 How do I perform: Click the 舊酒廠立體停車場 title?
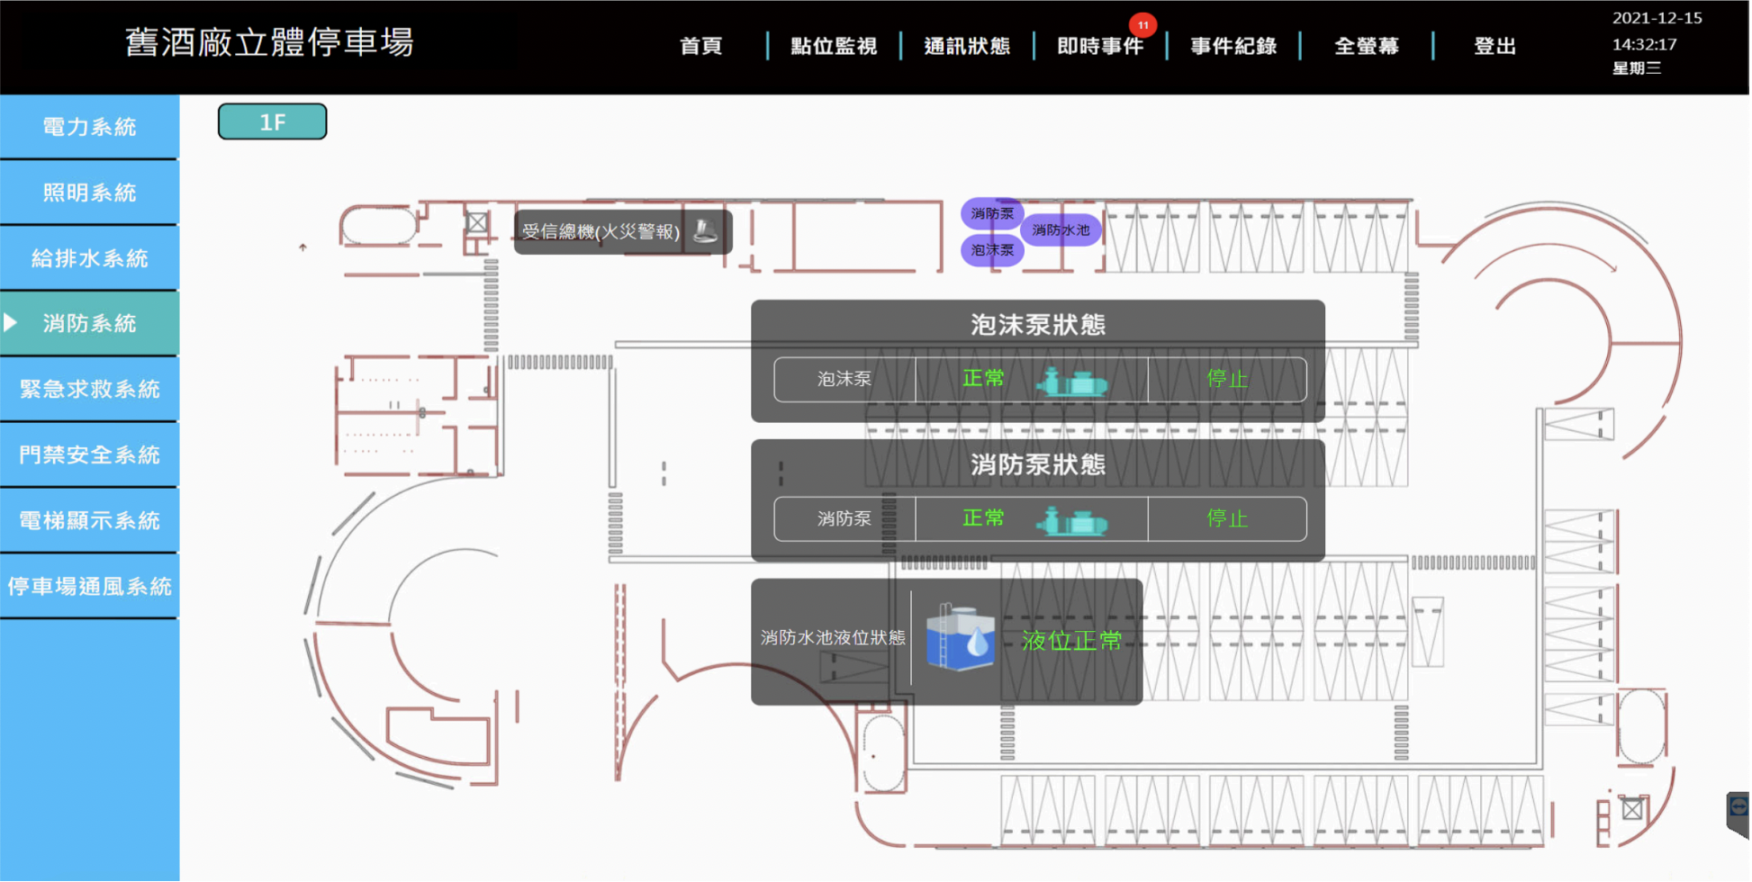pyautogui.click(x=269, y=42)
